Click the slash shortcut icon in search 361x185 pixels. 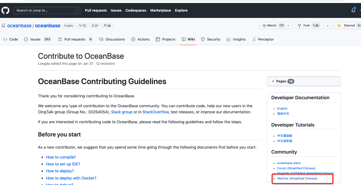click(x=77, y=10)
